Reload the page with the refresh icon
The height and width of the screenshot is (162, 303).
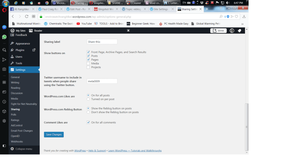coord(27,16)
